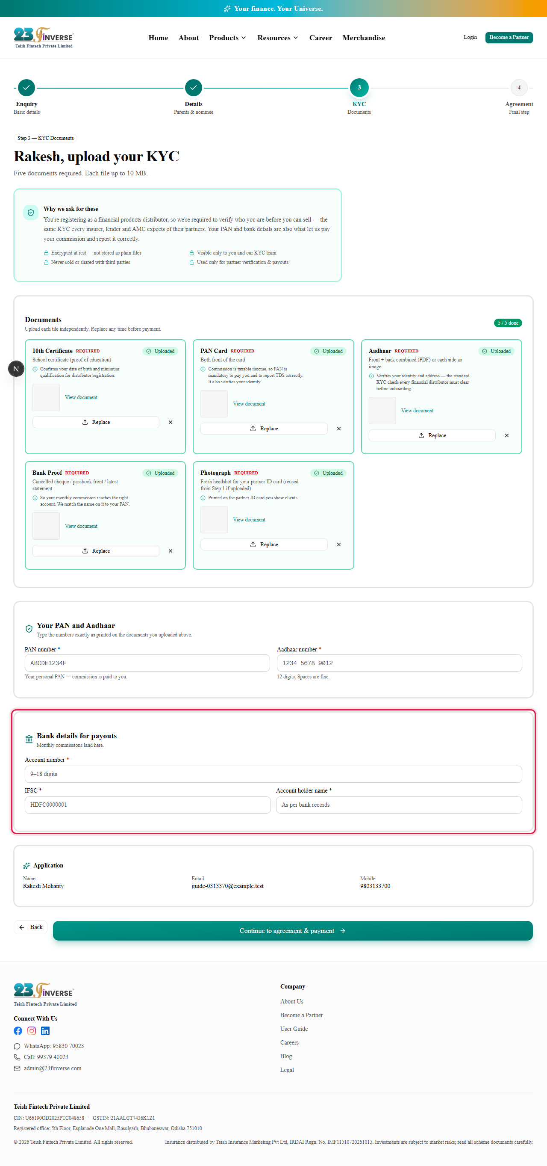Remove the Bank Proof upload with X
The width and height of the screenshot is (547, 1166).
(171, 551)
